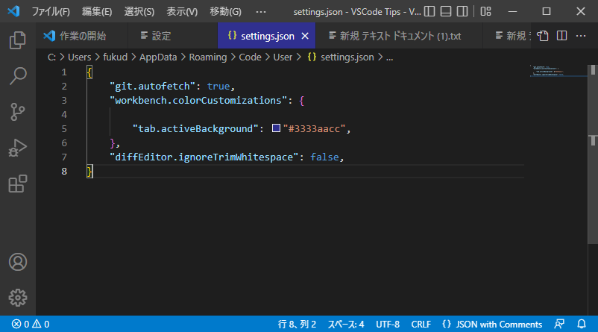Open notifications bell icon
Viewport: 598px width, 332px height.
point(582,325)
